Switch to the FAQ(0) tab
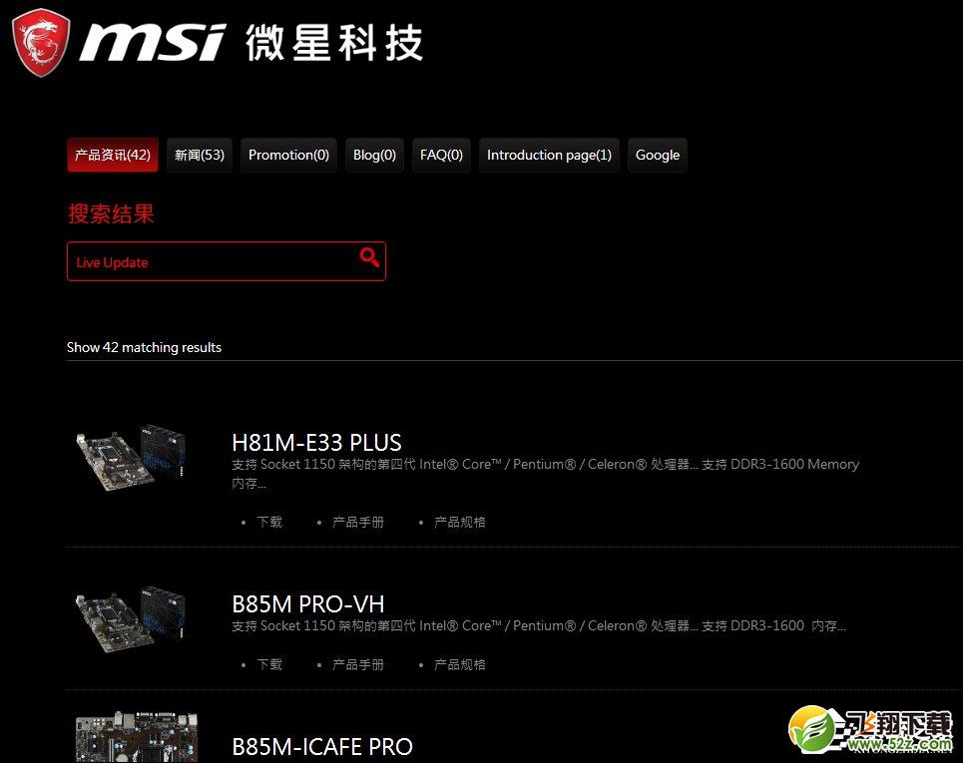The width and height of the screenshot is (963, 763). pyautogui.click(x=441, y=155)
